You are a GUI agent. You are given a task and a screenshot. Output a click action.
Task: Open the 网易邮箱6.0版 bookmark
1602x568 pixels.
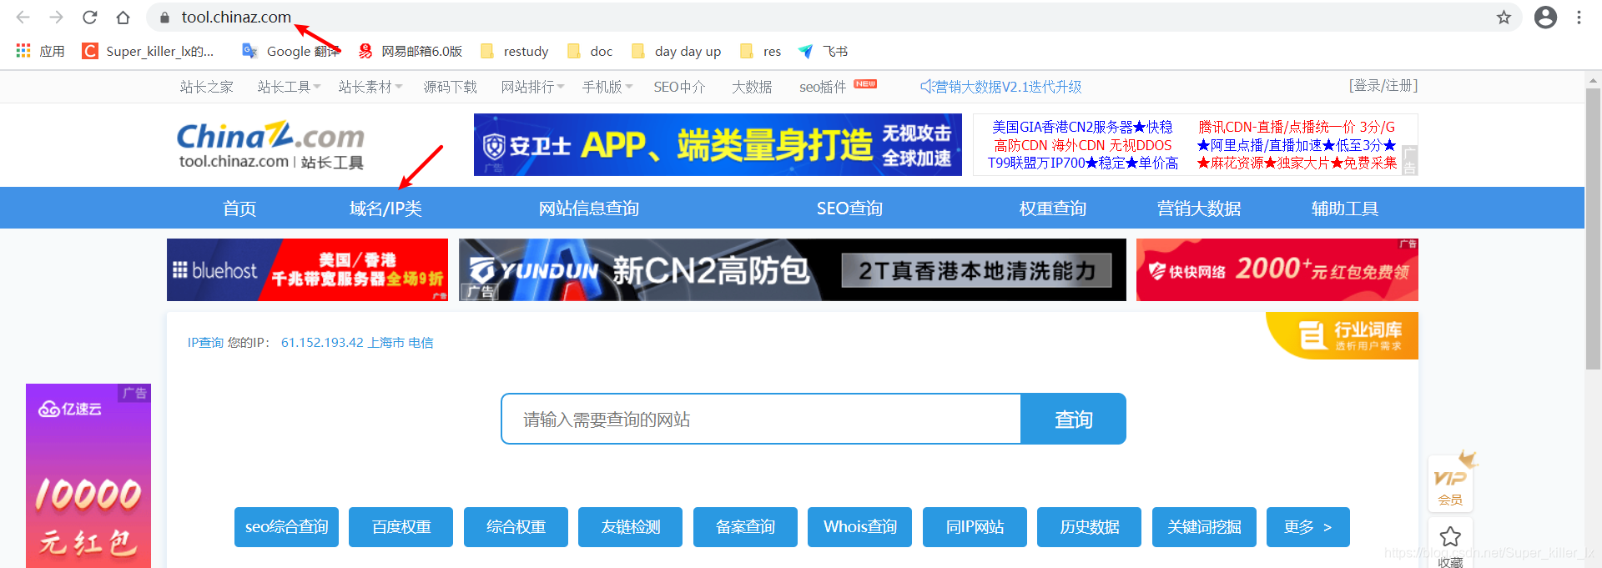(x=410, y=51)
